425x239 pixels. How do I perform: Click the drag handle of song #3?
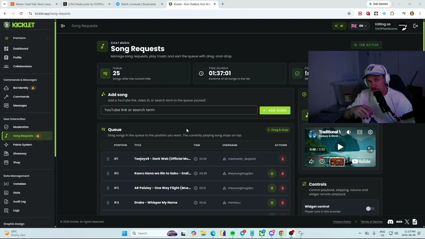pos(108,188)
